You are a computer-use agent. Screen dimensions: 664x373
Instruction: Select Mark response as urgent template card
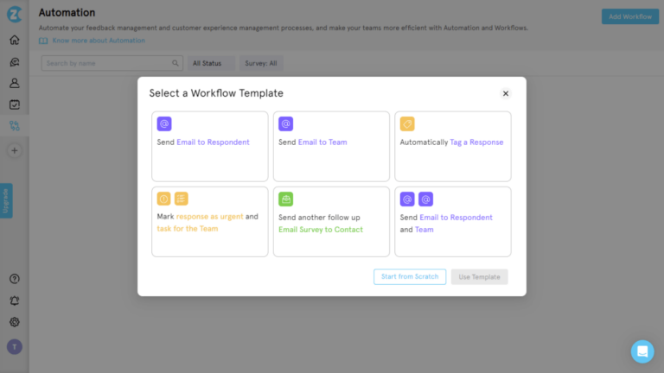210,222
